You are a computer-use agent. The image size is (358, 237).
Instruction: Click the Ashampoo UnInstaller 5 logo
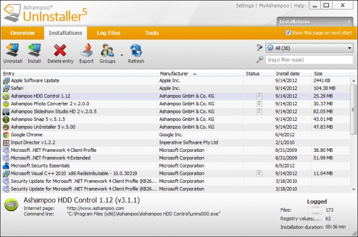tap(45, 13)
